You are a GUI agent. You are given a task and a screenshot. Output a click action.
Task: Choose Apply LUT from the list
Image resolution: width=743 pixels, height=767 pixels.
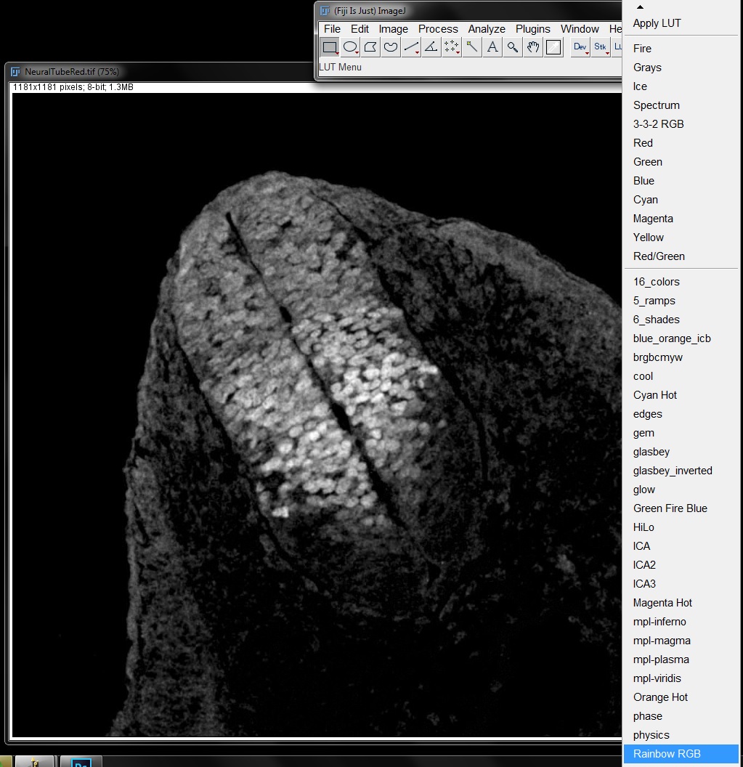click(x=656, y=23)
